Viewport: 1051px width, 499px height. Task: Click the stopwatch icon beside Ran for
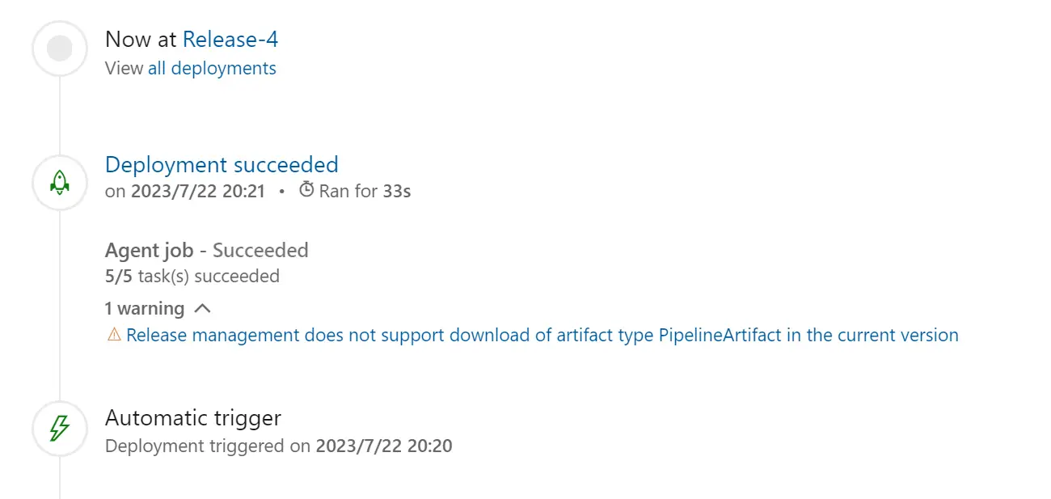(x=306, y=191)
